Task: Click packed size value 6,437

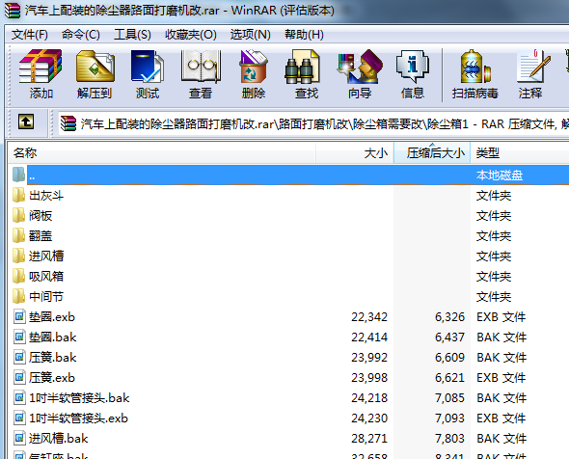Action: 449,337
